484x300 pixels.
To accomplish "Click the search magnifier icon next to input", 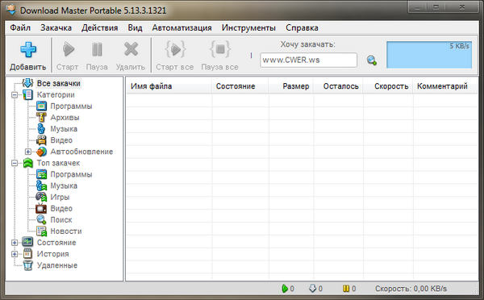I will coord(371,60).
